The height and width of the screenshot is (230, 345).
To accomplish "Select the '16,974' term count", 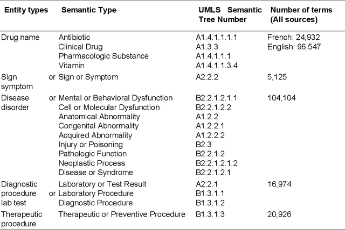I will pos(281,184).
